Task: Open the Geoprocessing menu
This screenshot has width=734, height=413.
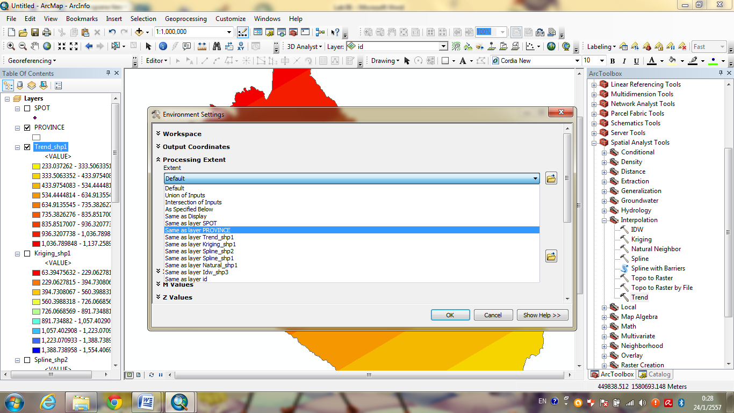Action: tap(186, 18)
